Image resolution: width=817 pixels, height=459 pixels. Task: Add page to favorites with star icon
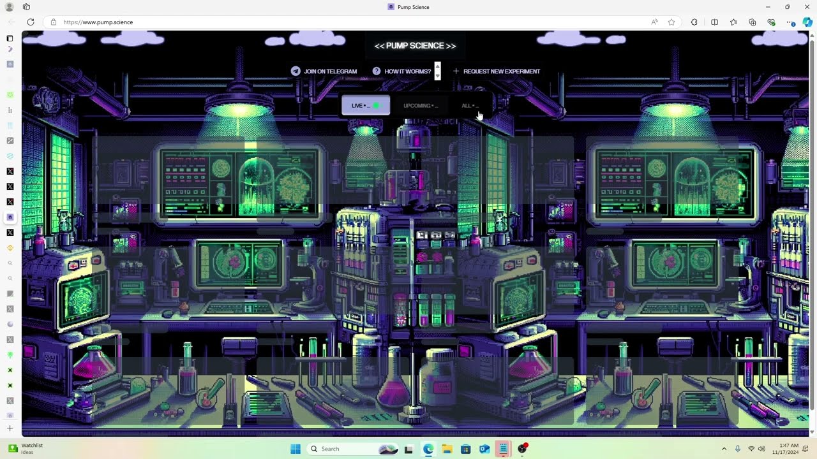pos(671,22)
